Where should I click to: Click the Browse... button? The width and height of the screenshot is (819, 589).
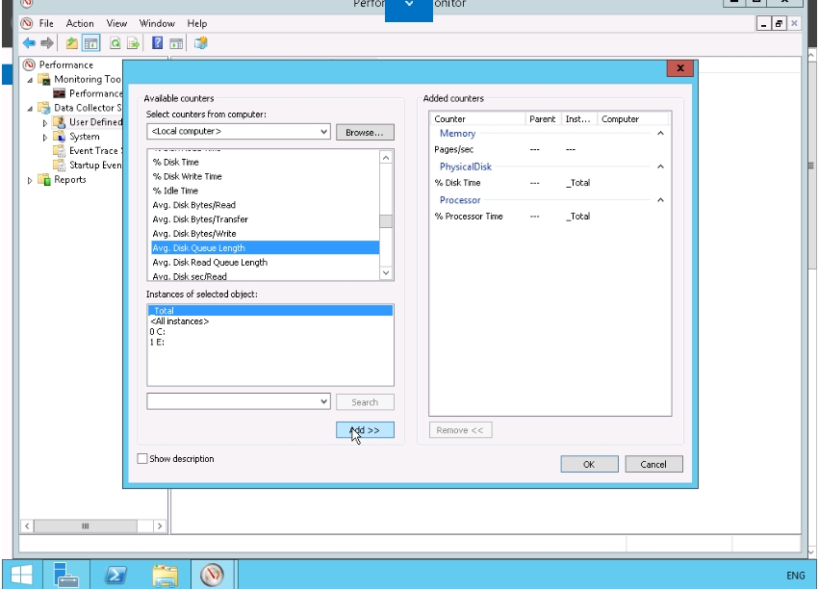point(365,132)
